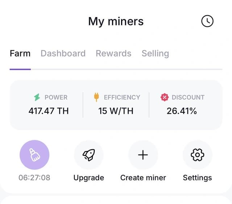Tap the Create miner label
Image resolution: width=232 pixels, height=204 pixels.
coord(143,178)
